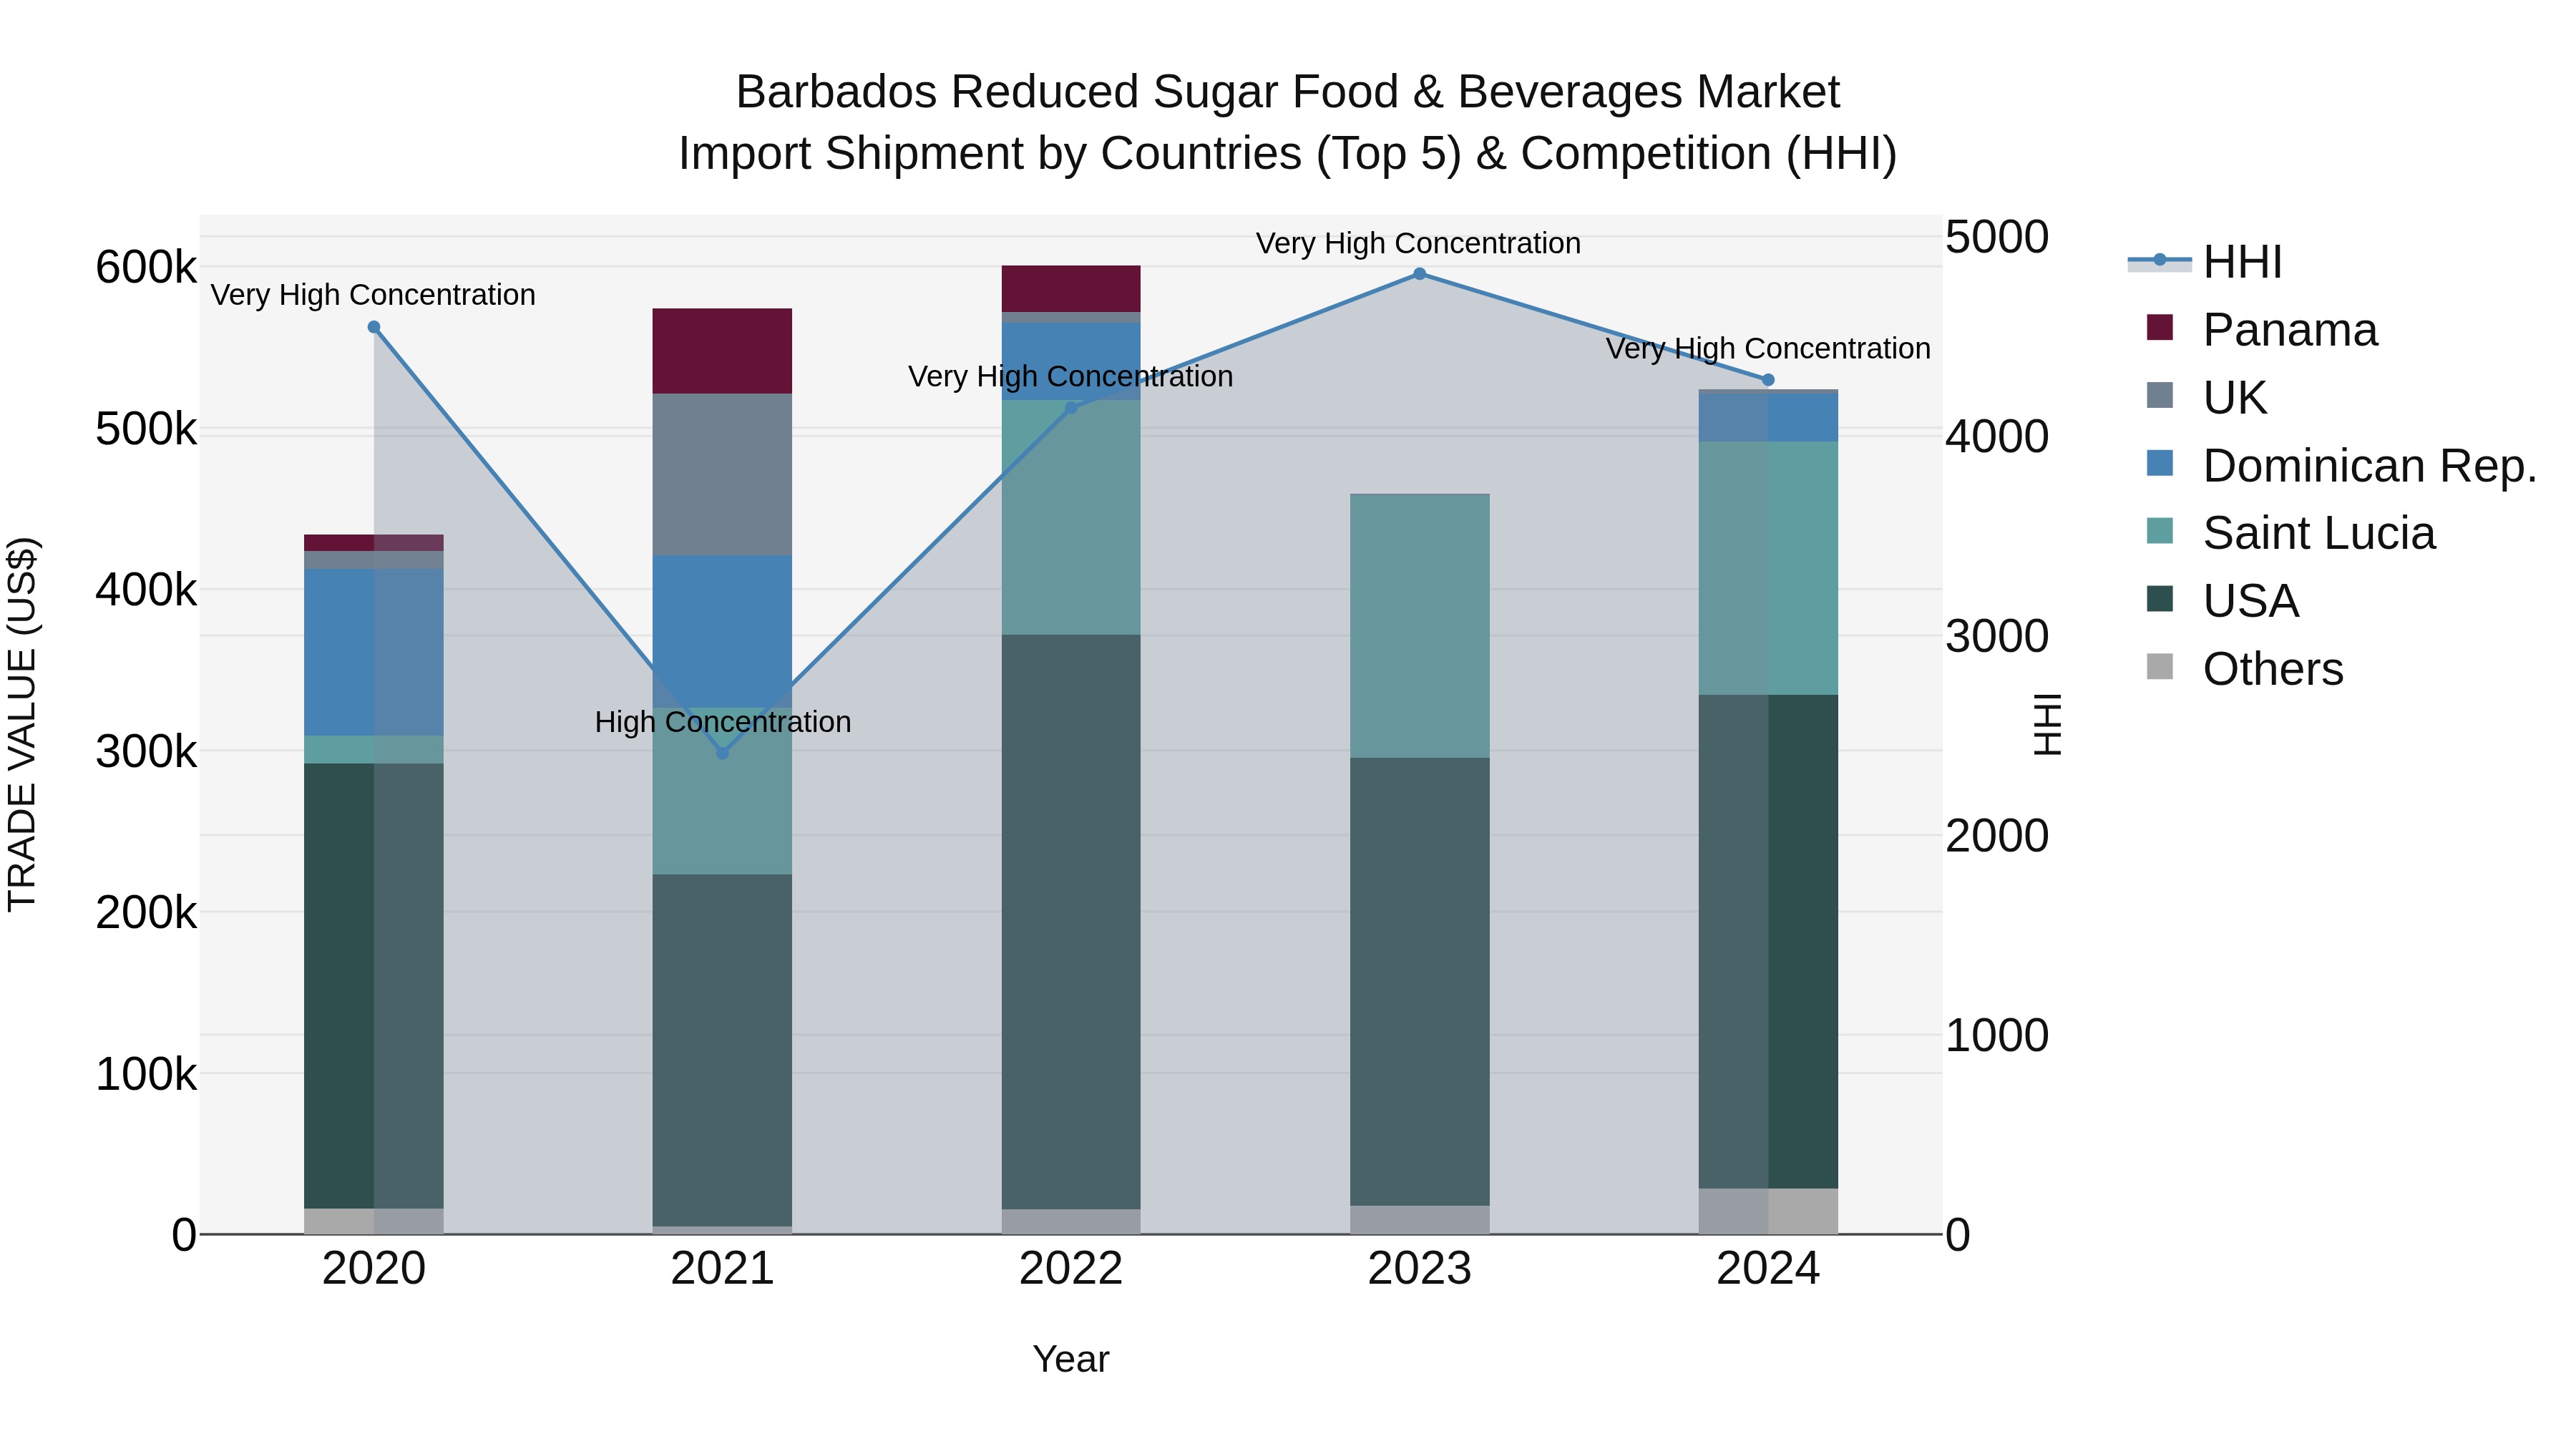Click the 'TRADE VALUE (US$)' axis title

click(x=22, y=724)
